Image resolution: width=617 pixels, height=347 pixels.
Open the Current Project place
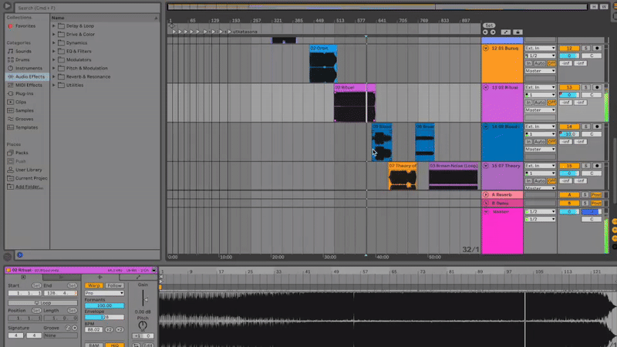click(x=32, y=178)
